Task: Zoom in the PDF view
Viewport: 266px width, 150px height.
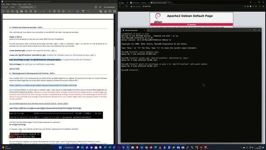Action: pyautogui.click(x=64, y=11)
